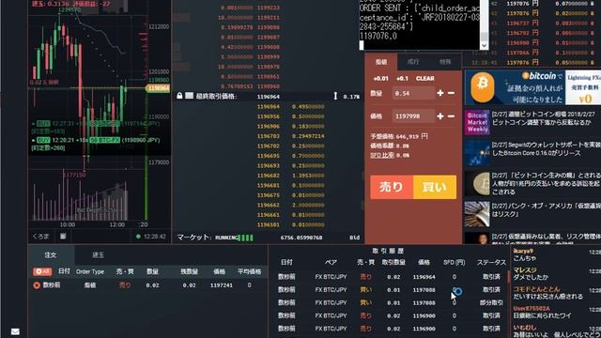
Task: Decrease 価格 with its minus icon
Action: coord(451,115)
